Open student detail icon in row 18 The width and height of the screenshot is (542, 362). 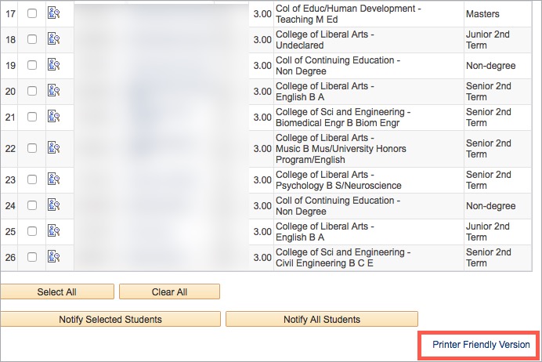click(53, 38)
